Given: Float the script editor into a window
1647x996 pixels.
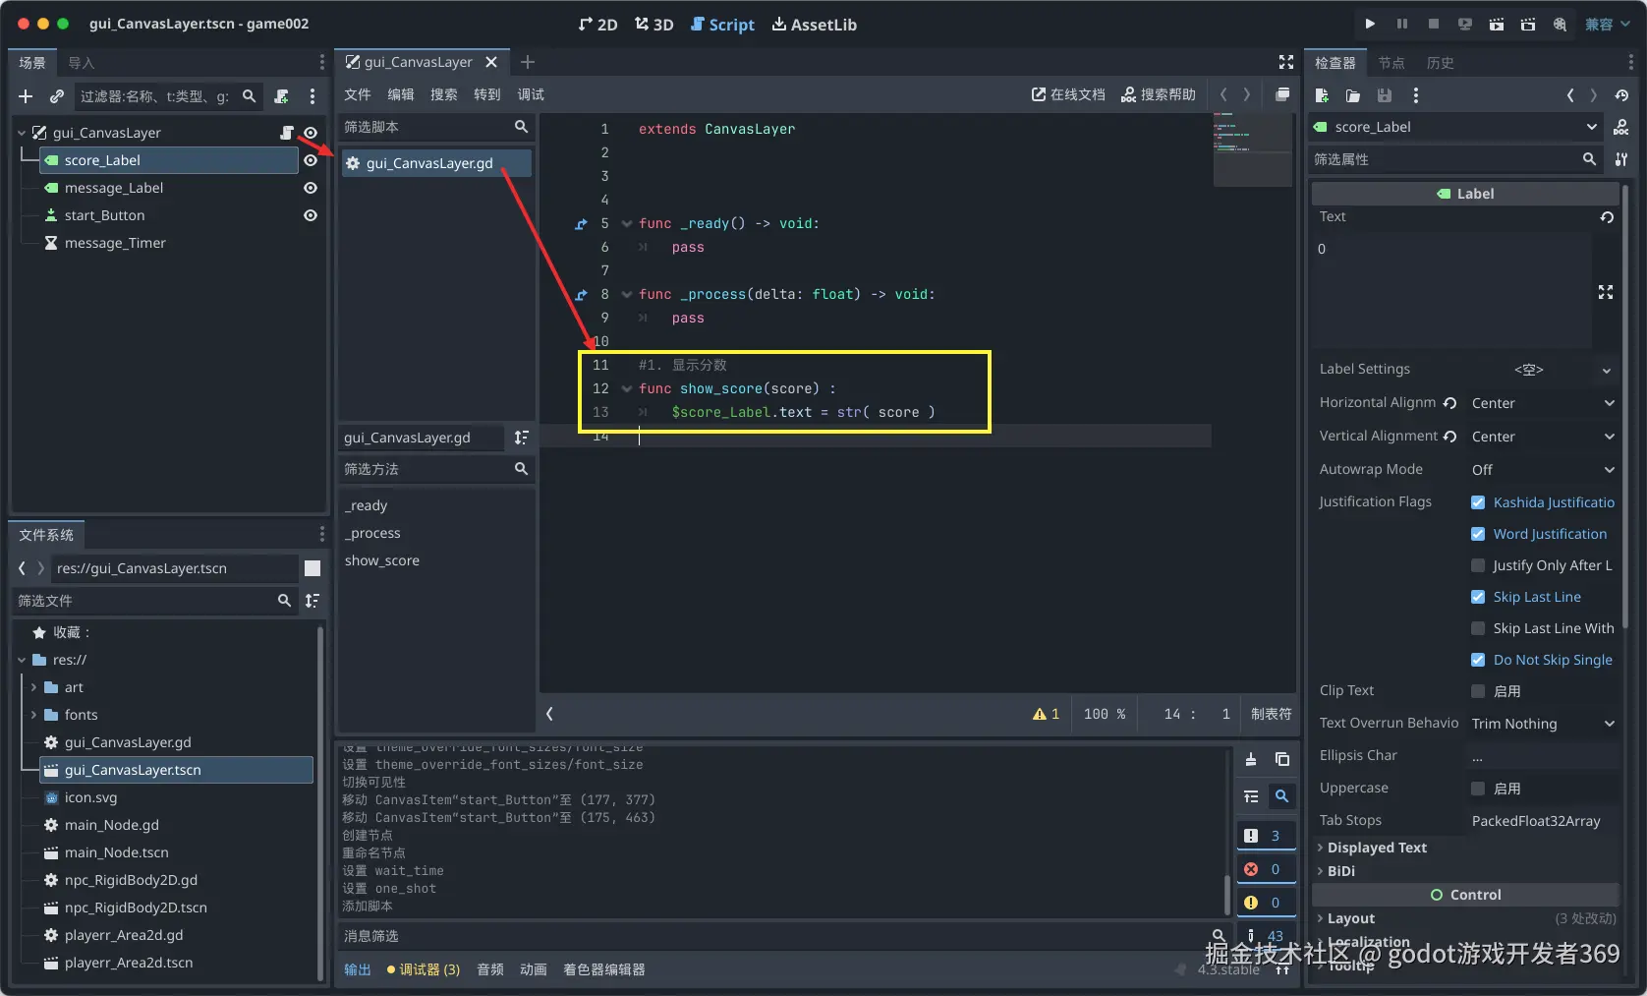Looking at the screenshot, I should (1282, 94).
